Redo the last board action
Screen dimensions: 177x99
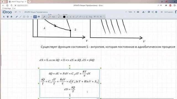[20, 12]
